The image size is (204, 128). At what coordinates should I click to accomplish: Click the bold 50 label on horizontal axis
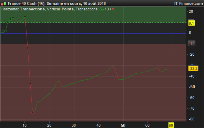point(123,126)
